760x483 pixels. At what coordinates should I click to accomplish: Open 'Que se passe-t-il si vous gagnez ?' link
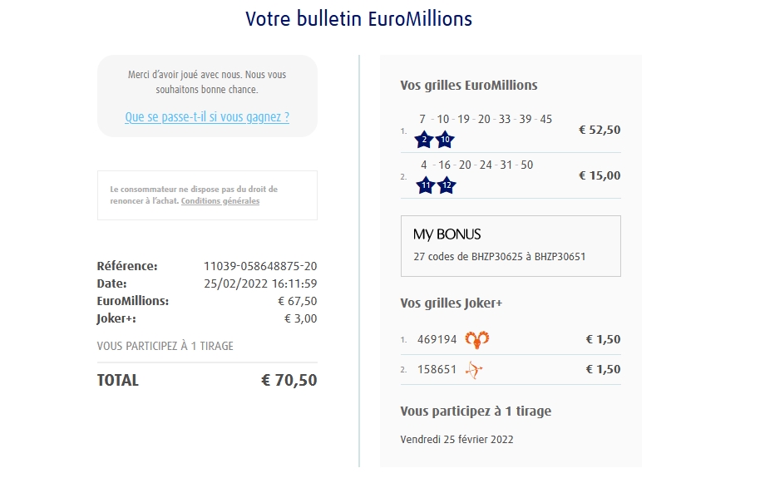tap(207, 117)
